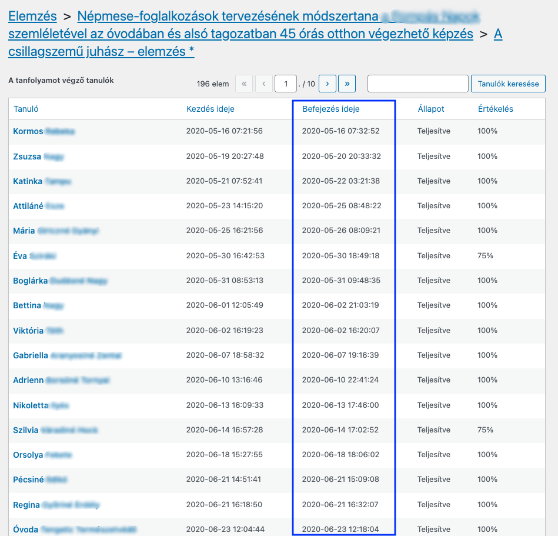
Task: Open student Gabriella profile link
Action: [x=67, y=355]
